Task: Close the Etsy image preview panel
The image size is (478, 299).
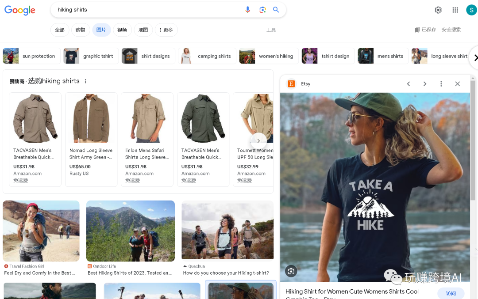Action: pos(458,84)
